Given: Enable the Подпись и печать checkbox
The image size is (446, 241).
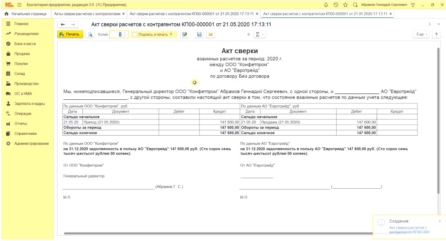Looking at the screenshot, I should [135, 35].
